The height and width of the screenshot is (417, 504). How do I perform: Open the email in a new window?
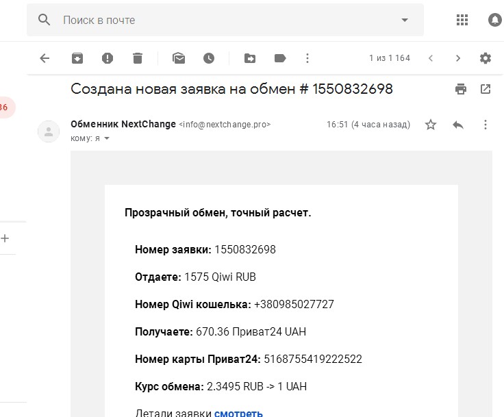[486, 89]
